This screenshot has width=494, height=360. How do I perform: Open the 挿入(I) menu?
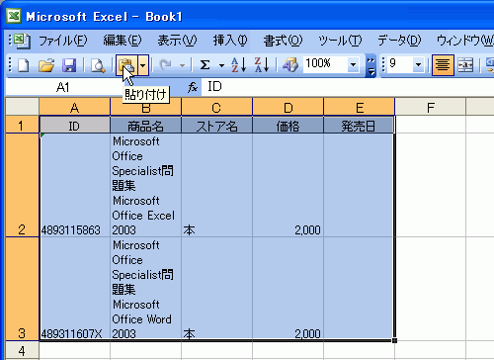pyautogui.click(x=230, y=41)
